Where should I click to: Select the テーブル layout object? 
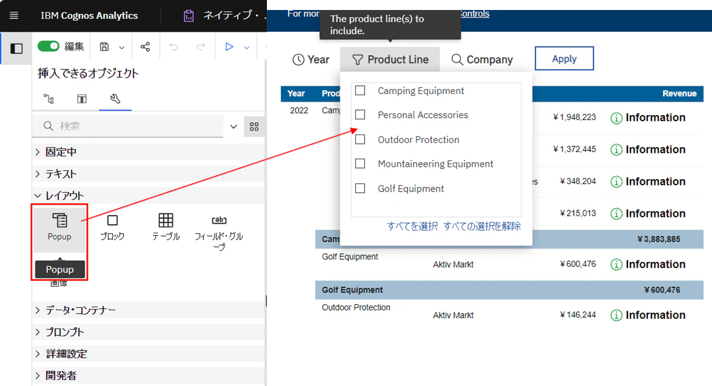click(166, 227)
